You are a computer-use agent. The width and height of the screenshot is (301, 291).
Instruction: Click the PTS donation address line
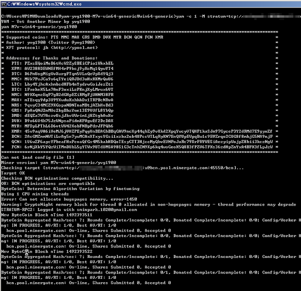[62, 63]
